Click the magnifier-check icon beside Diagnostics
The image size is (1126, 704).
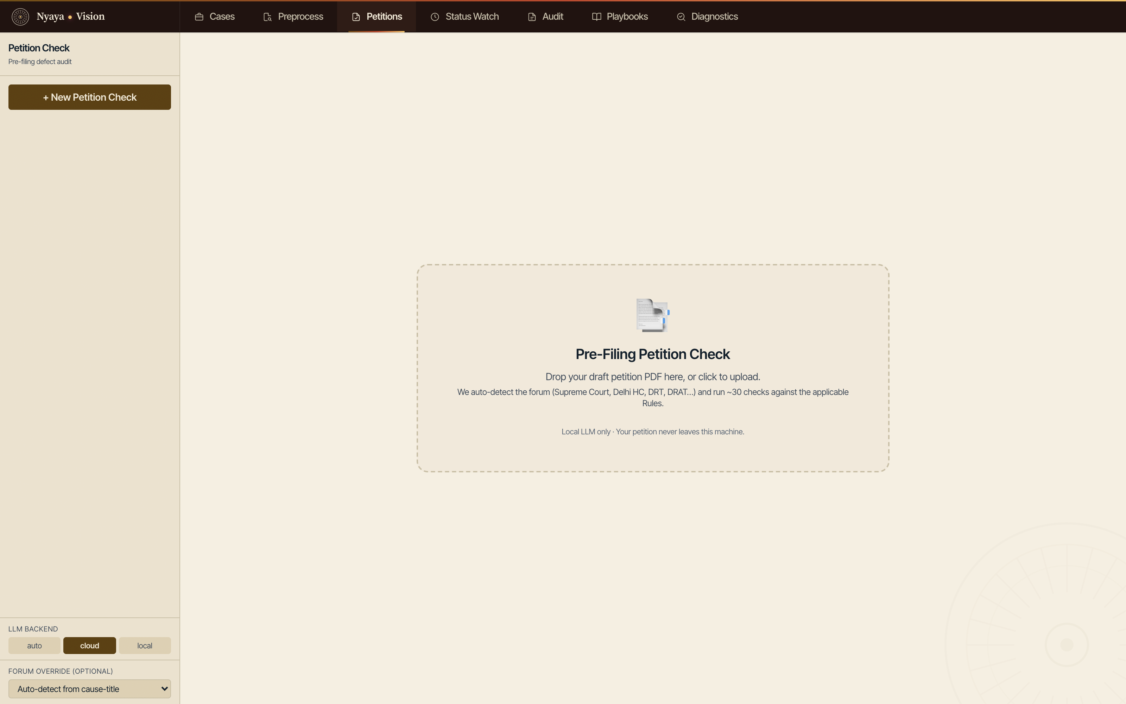[x=681, y=17]
